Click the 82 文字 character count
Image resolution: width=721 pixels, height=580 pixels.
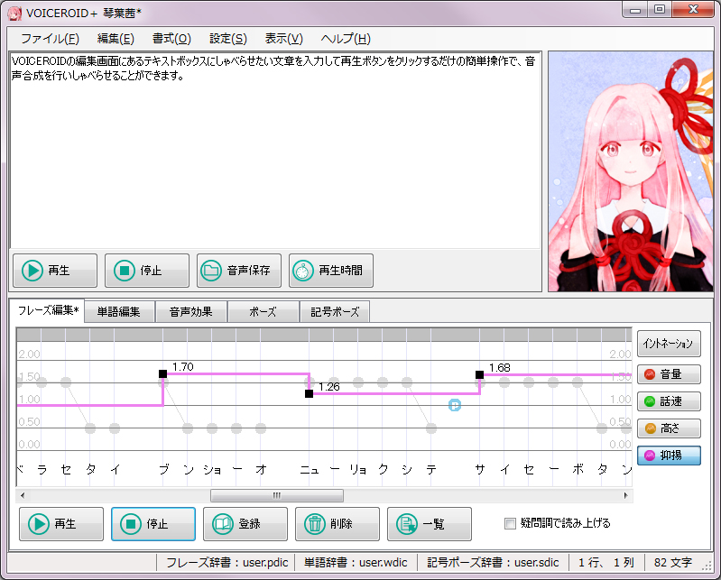pyautogui.click(x=673, y=563)
